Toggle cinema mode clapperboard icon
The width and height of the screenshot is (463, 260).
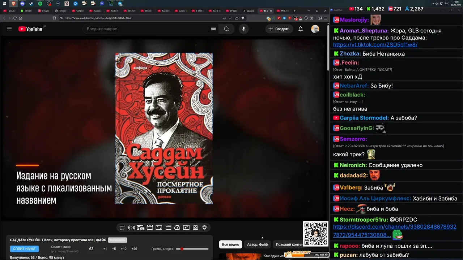(x=150, y=227)
